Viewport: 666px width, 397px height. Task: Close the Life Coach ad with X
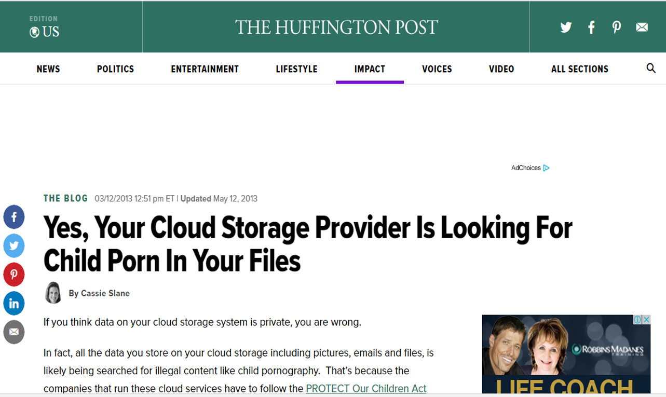click(x=646, y=320)
